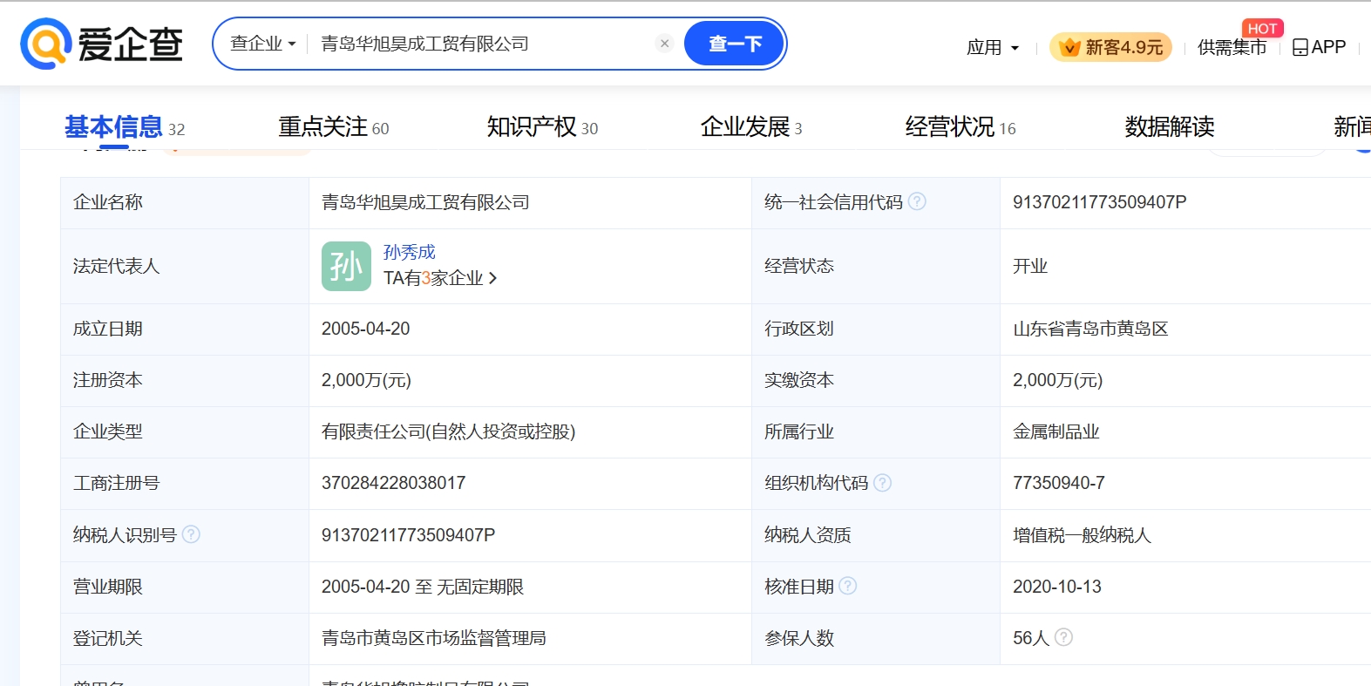Click help icon next to 核准日期
The width and height of the screenshot is (1371, 686).
click(847, 586)
